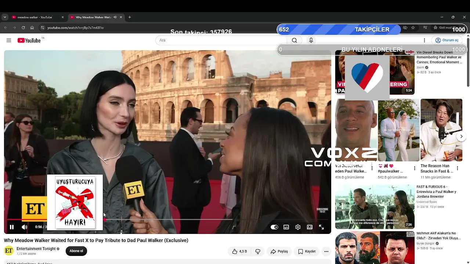Close the 'Why Meadow Walker Waited' tab
Viewport: 470px width, 264px height.
coord(121,17)
